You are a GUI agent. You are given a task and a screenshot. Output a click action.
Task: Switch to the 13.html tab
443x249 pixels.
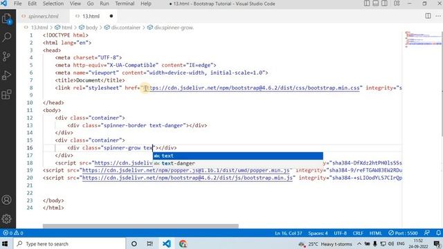coord(91,16)
